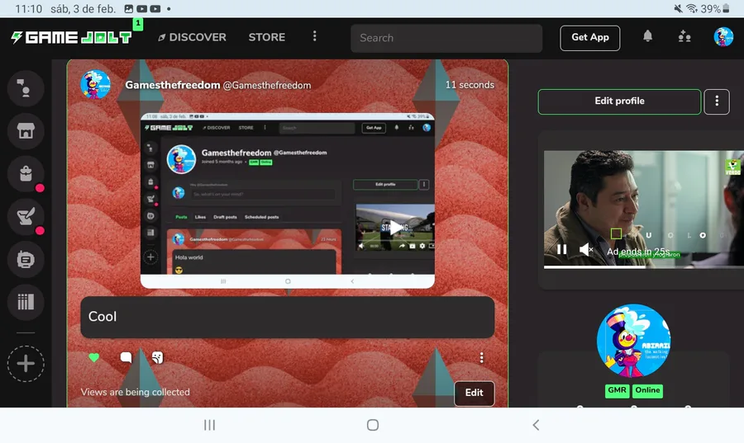This screenshot has width=744, height=443.
Task: Open the backpack inventory sidebar icon
Action: click(26, 174)
